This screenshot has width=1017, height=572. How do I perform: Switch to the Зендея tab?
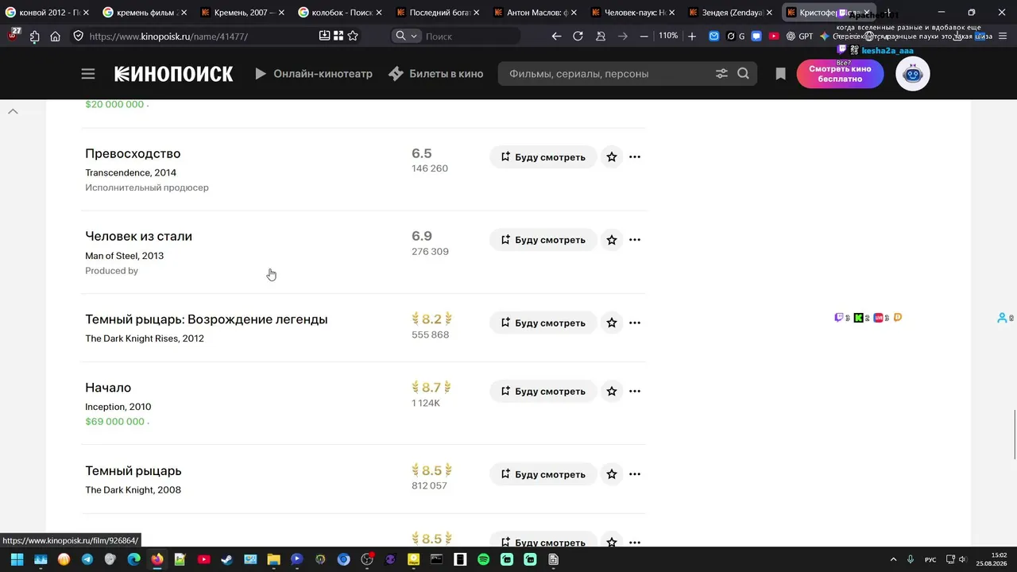(729, 13)
